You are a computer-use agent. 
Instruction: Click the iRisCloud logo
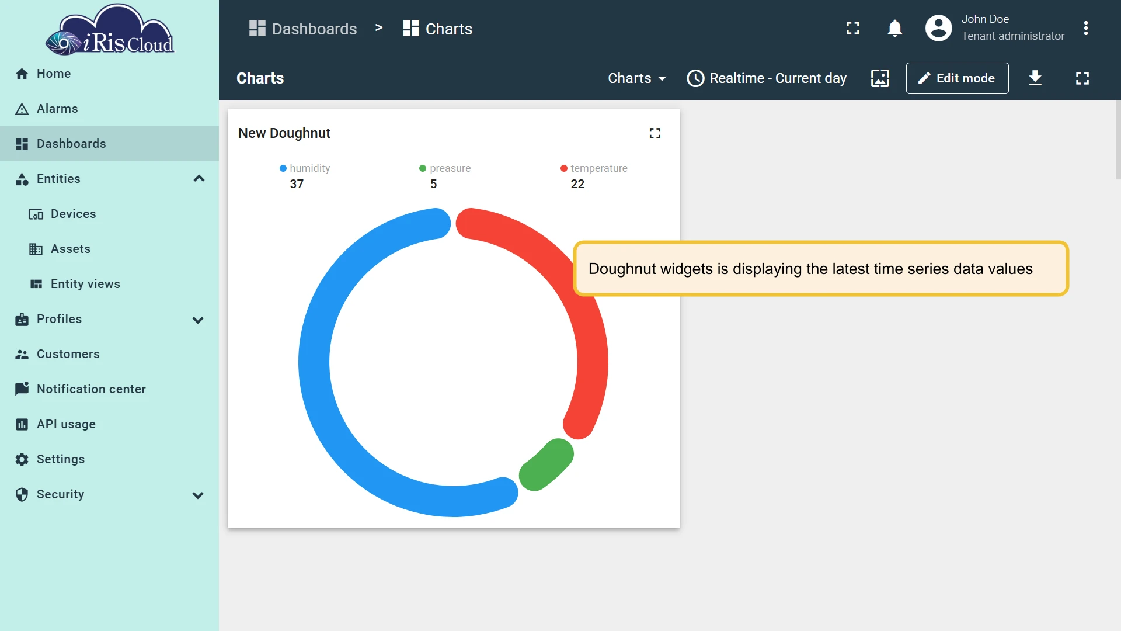click(110, 30)
